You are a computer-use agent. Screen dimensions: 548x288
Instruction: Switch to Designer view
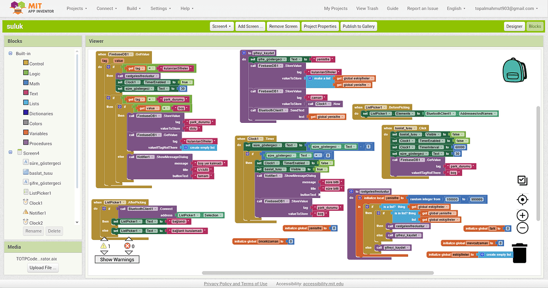point(514,26)
